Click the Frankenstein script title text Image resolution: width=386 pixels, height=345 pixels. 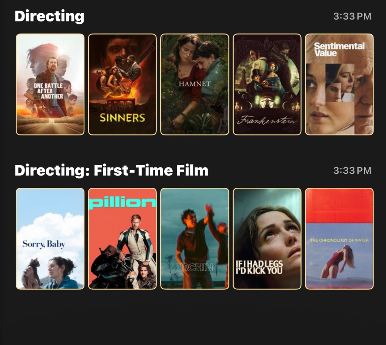(x=267, y=121)
